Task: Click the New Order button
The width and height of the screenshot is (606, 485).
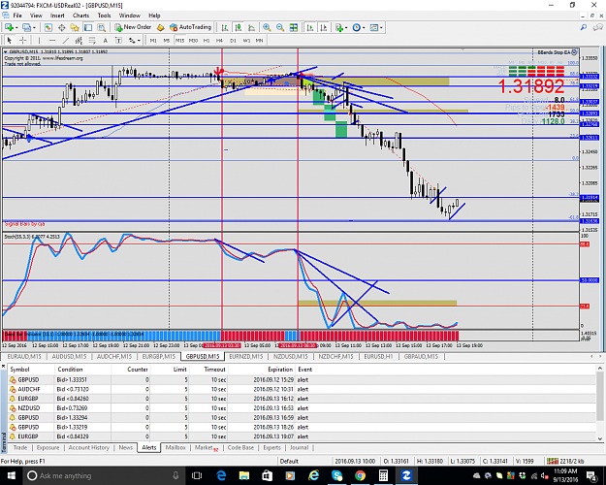Action: (133, 27)
